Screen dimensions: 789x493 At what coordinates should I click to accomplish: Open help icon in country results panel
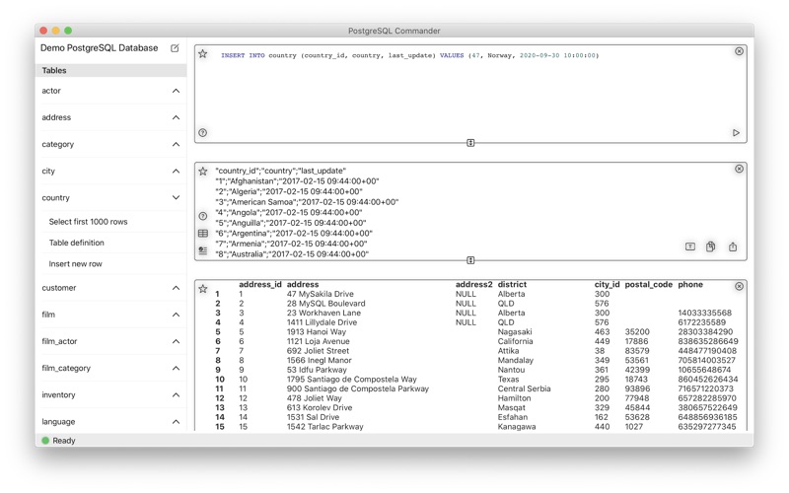pyautogui.click(x=203, y=216)
